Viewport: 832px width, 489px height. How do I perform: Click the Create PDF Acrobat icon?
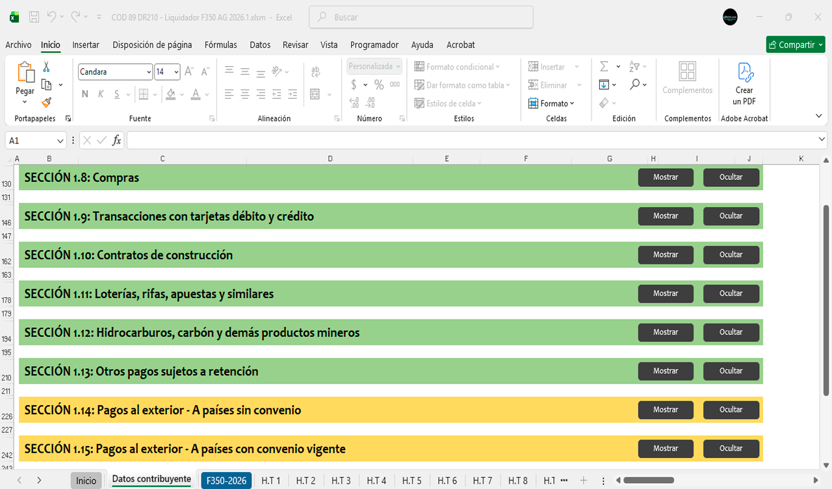tap(744, 72)
